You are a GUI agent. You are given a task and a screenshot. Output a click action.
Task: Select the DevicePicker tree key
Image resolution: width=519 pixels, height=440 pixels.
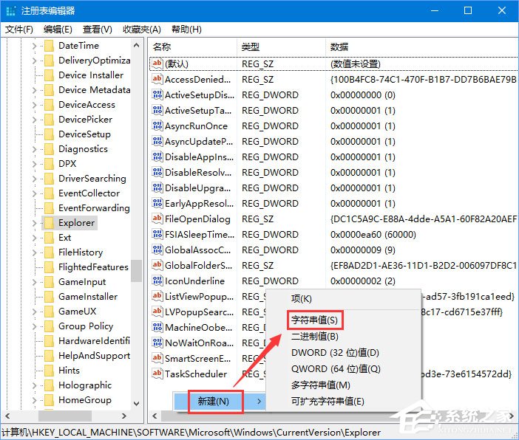86,120
